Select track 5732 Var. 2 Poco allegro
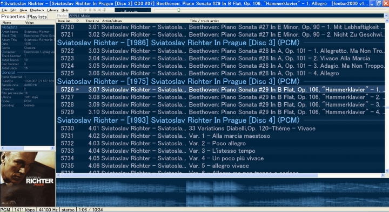The height and width of the screenshot is (212, 389). tap(220, 143)
